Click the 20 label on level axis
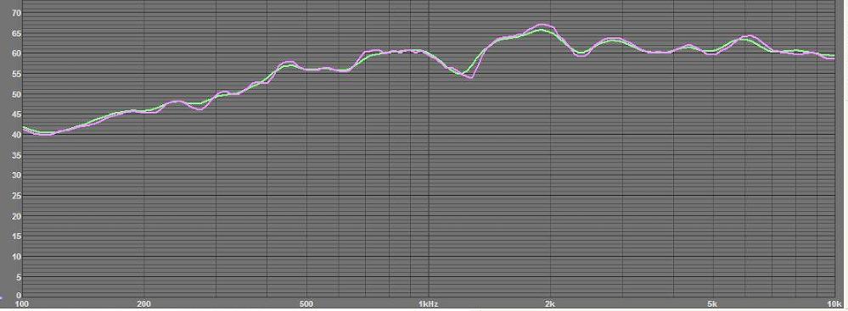Screen dimensions: 848x311 16,216
